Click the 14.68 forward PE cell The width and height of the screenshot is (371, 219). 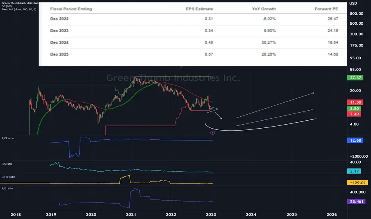point(333,54)
